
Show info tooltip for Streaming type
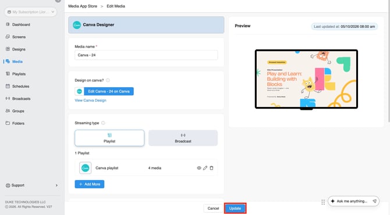point(103,123)
